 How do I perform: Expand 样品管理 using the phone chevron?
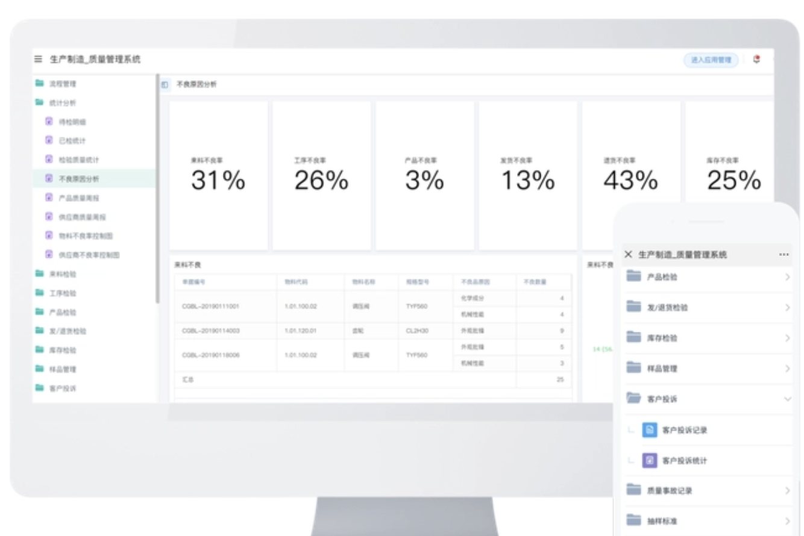788,368
